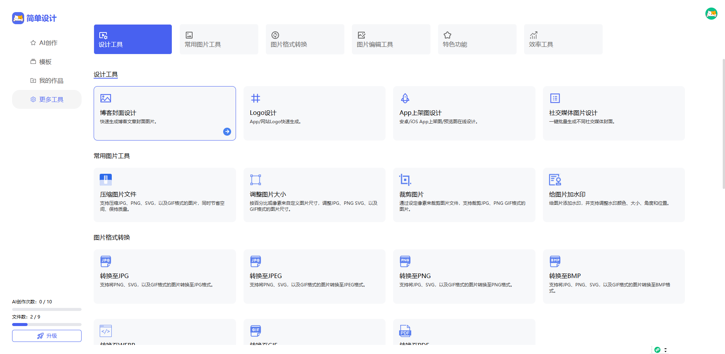Image resolution: width=725 pixels, height=354 pixels.
Task: Open the user avatar at top right
Action: [711, 14]
